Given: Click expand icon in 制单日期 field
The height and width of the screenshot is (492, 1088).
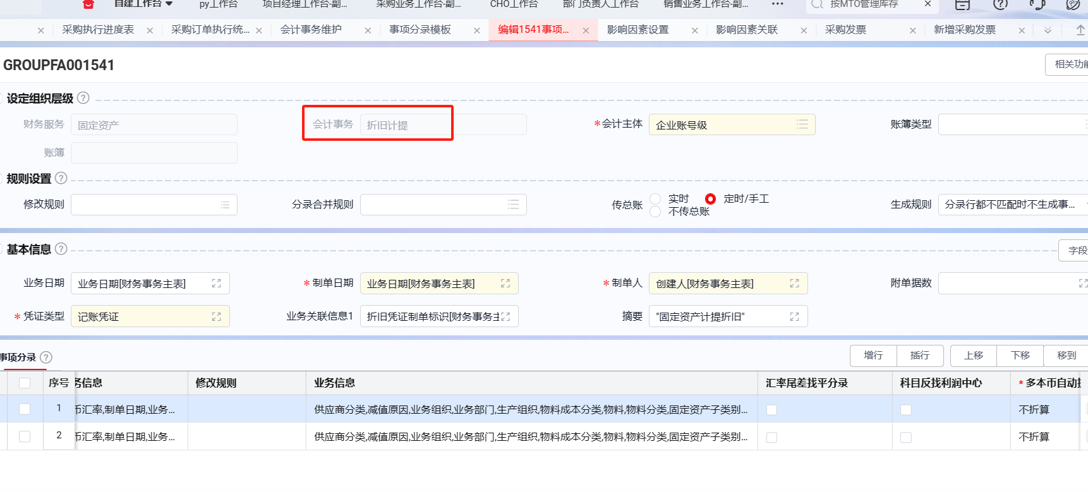Looking at the screenshot, I should (505, 284).
